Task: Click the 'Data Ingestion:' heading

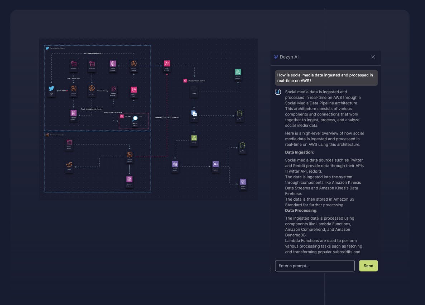Action: (299, 152)
